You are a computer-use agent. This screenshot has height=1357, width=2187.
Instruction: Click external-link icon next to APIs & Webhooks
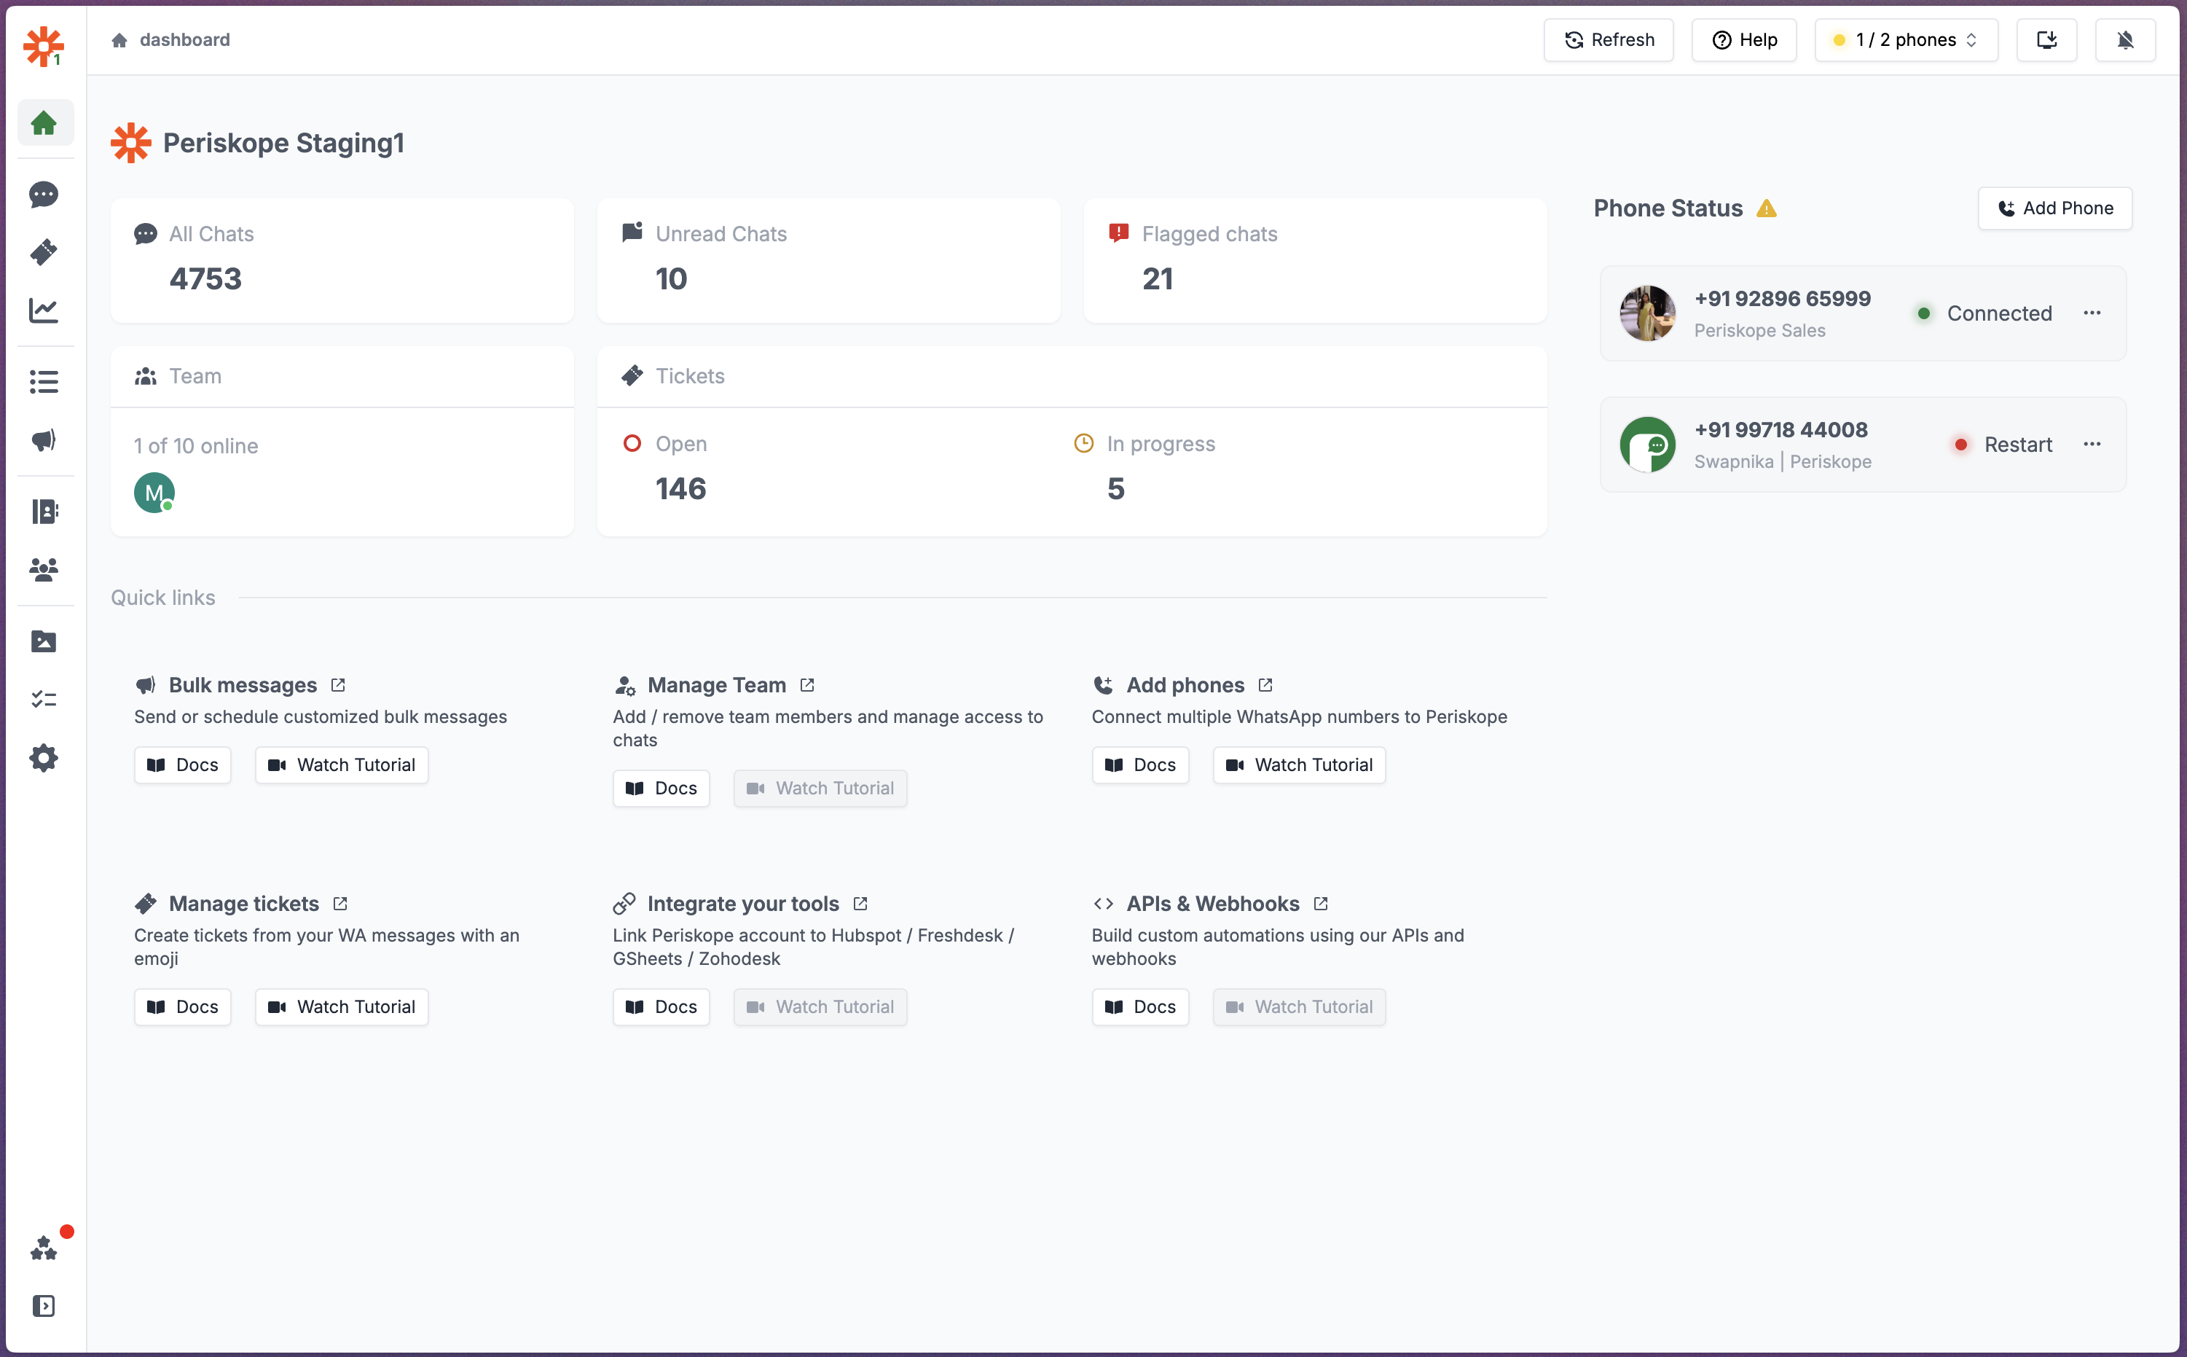[1321, 904]
